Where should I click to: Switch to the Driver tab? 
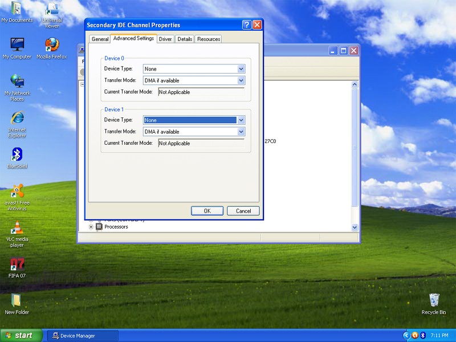tap(165, 39)
